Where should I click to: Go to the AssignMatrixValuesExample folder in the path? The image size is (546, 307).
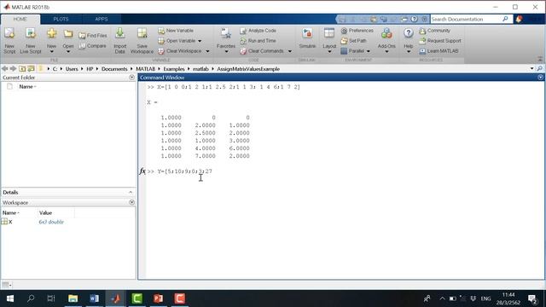[x=248, y=69]
